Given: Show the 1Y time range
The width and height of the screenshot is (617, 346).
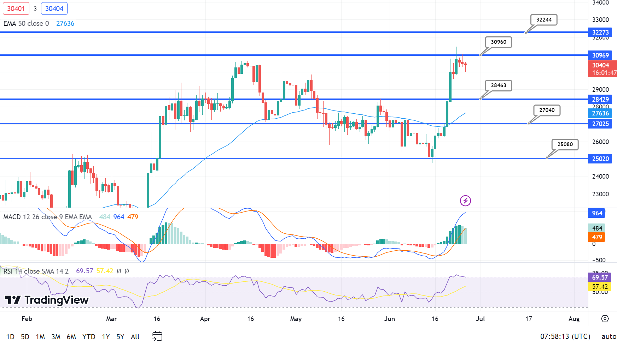Looking at the screenshot, I should pyautogui.click(x=106, y=336).
